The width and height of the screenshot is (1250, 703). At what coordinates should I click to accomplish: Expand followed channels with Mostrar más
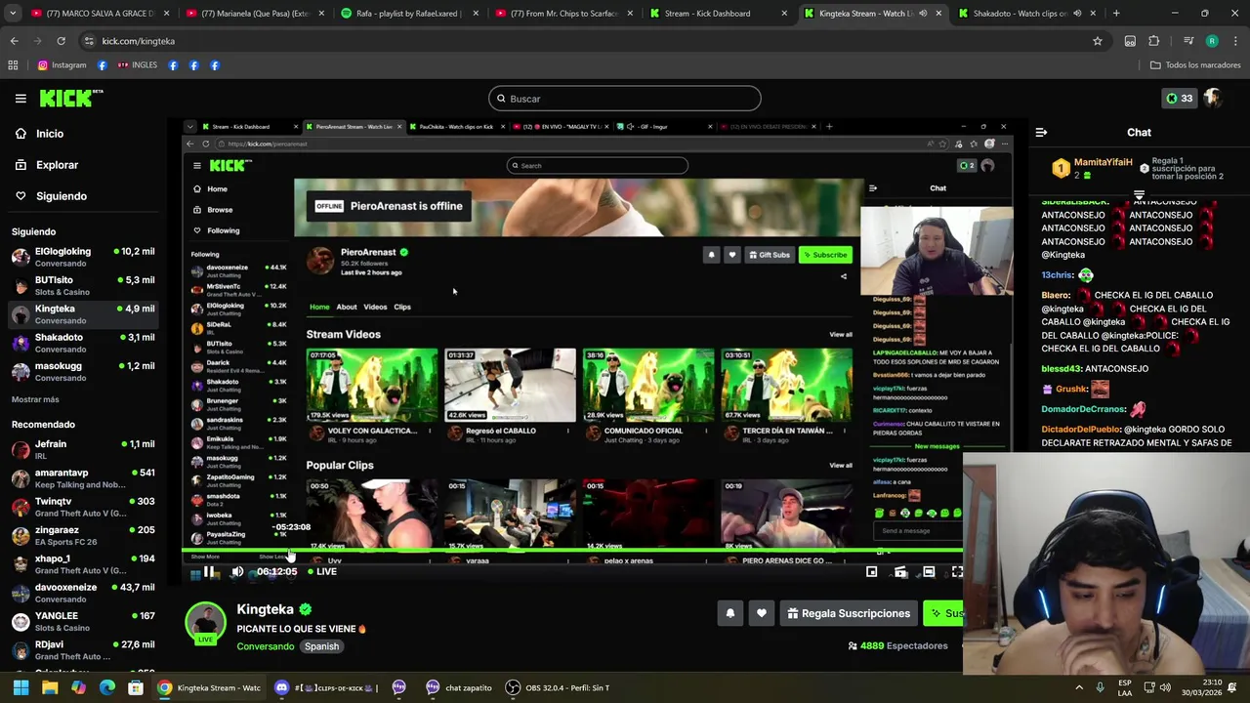[35, 399]
